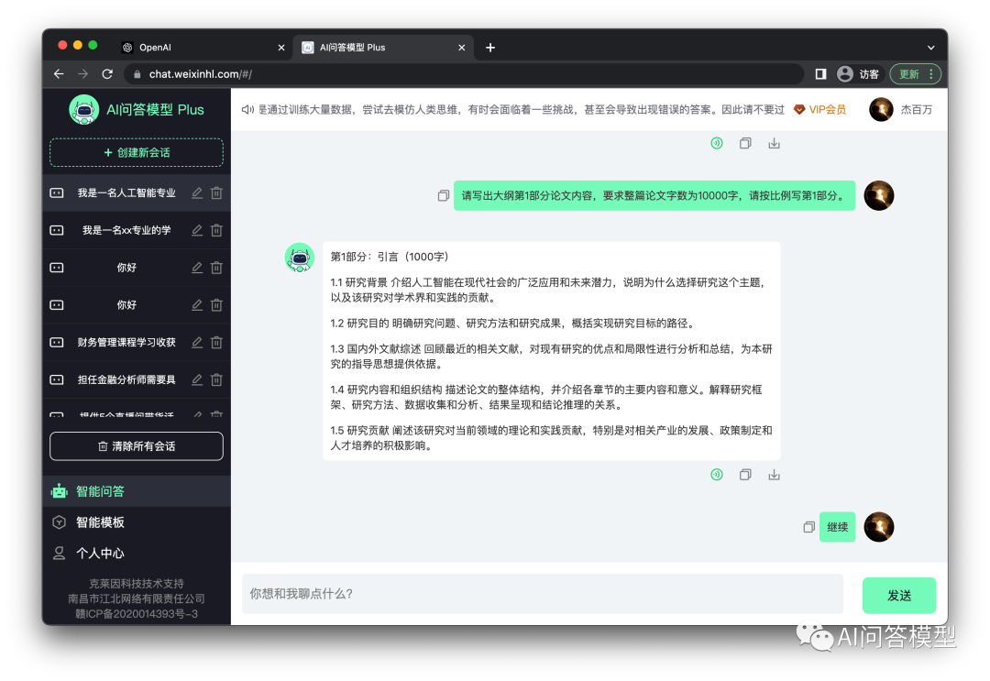Open 个人中心 in the sidebar

coord(99,553)
